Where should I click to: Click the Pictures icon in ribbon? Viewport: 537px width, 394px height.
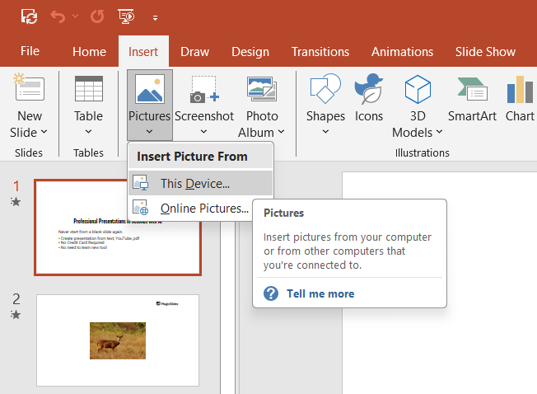point(150,89)
